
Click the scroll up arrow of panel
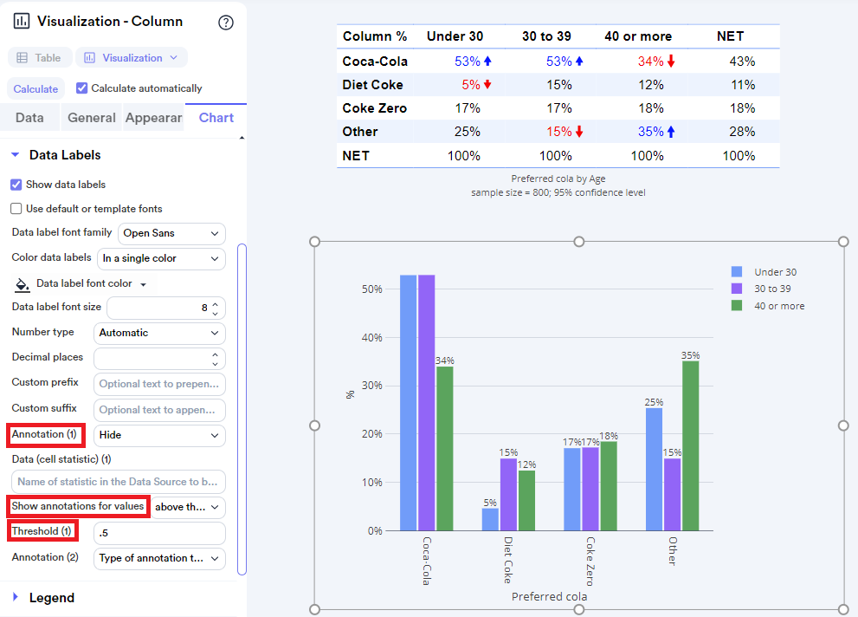[242, 138]
